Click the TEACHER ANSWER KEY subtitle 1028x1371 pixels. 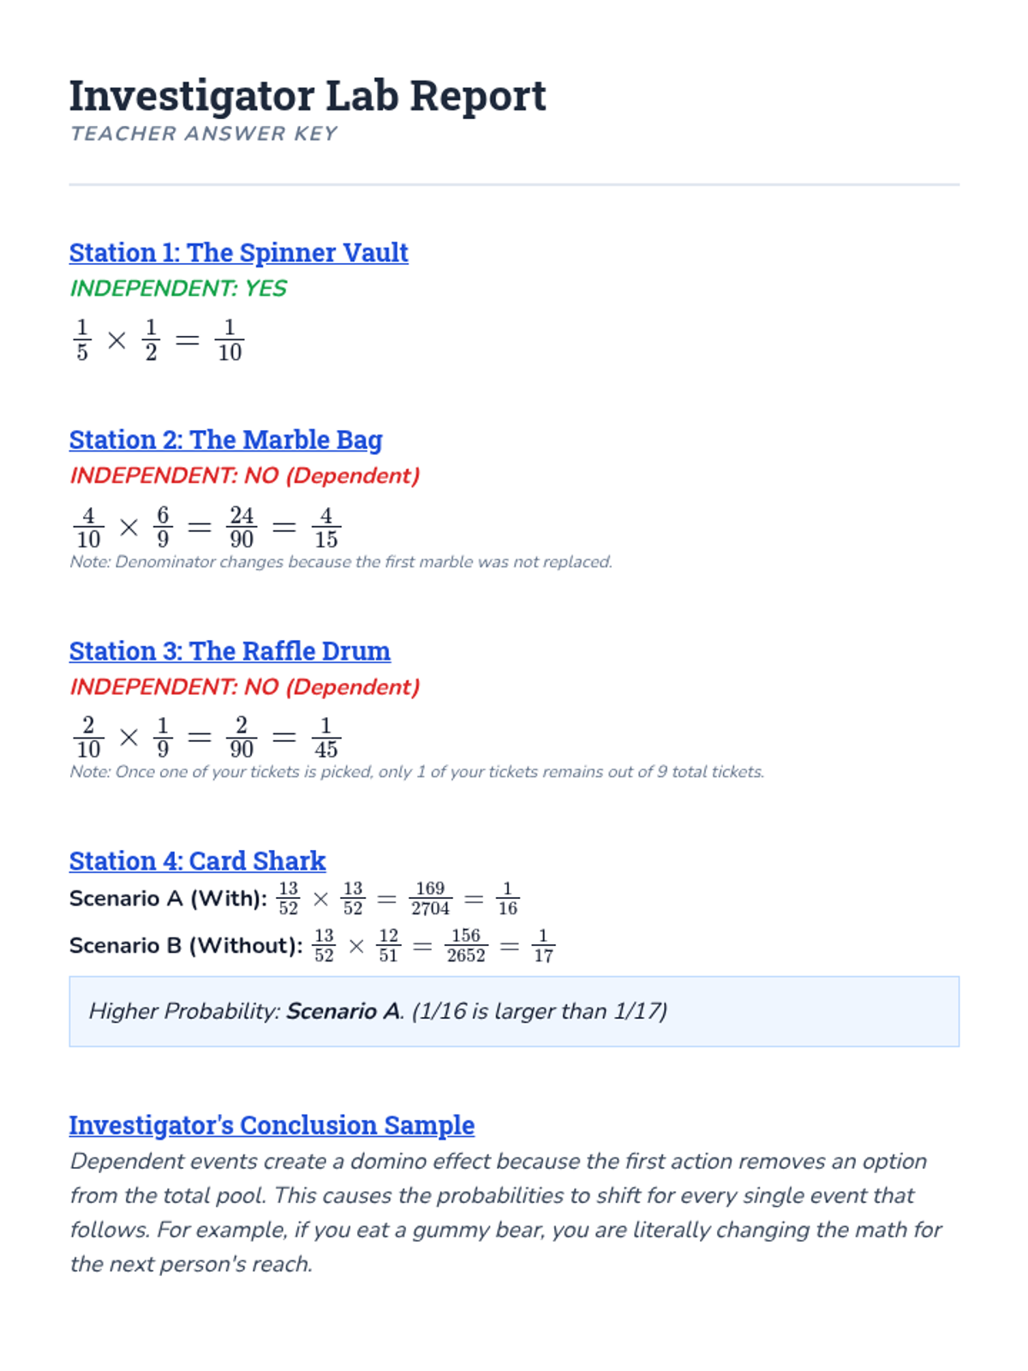204,134
